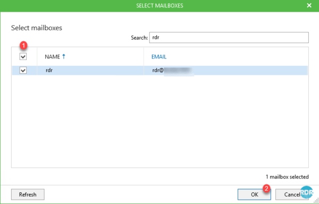Screen dimensions: 319x204
Task: Cancel the mailbox selection dialog
Action: coord(292,194)
